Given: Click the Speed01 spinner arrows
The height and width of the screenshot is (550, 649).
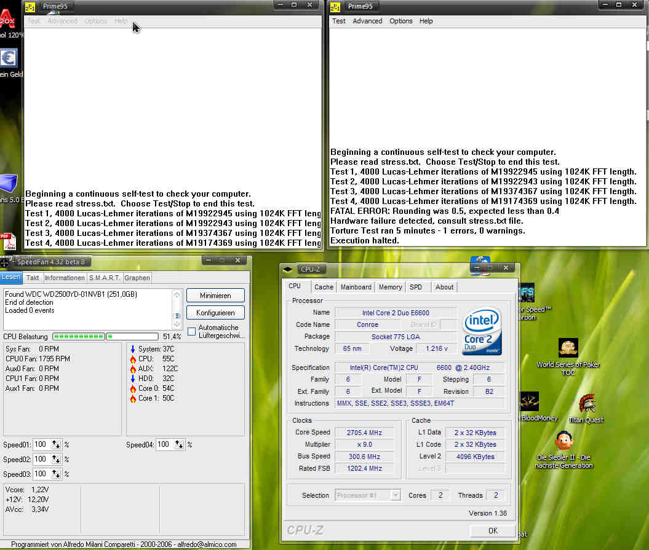Looking at the screenshot, I should [x=56, y=444].
